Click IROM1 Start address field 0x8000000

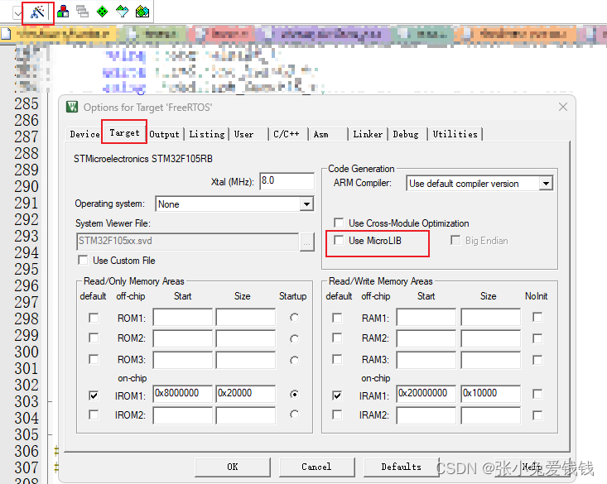pos(183,394)
